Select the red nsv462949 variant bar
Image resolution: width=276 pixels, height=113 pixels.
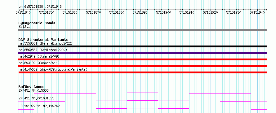(143, 59)
